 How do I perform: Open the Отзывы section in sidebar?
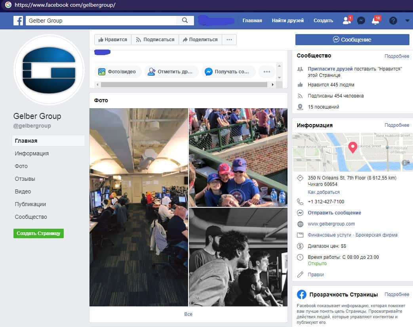point(25,179)
